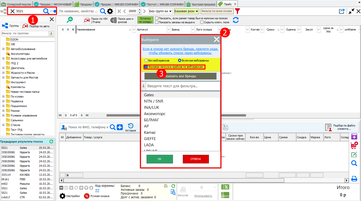Viewport: 361px width, 201px height.
Task: Switch to 'Быстрая продажа' tab
Action: 201,4
